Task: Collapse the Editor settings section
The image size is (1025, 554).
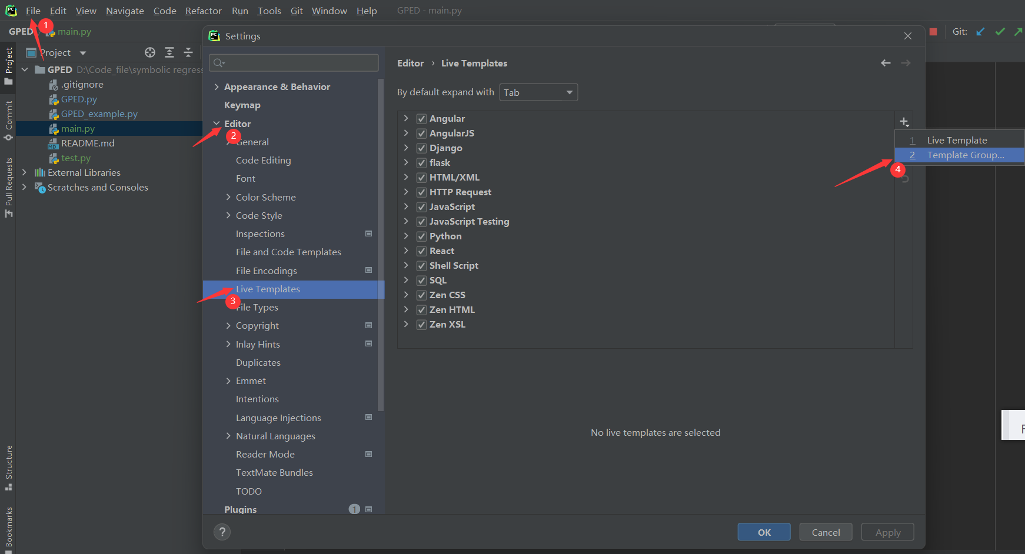Action: tap(217, 124)
